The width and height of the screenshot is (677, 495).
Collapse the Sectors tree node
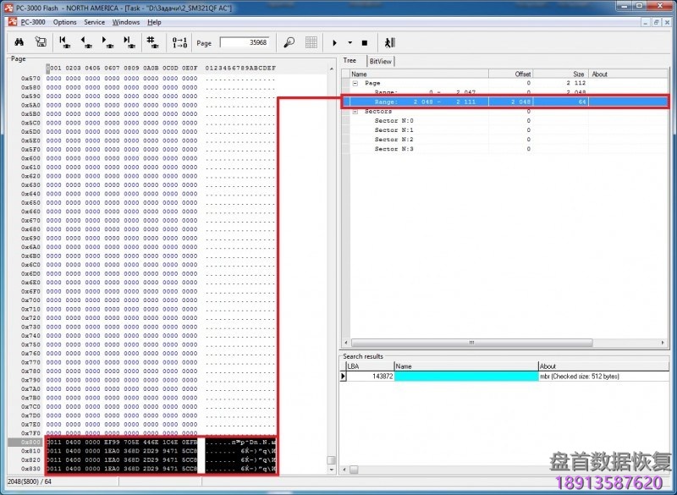tap(355, 112)
